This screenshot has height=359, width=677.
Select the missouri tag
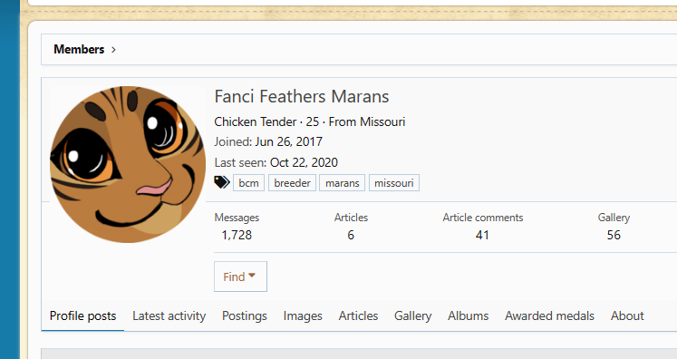coord(393,183)
